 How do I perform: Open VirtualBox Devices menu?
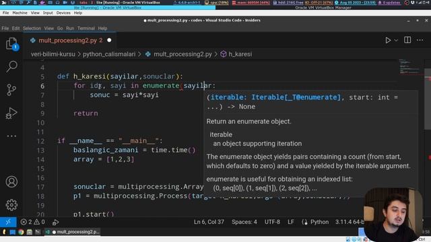63,13
